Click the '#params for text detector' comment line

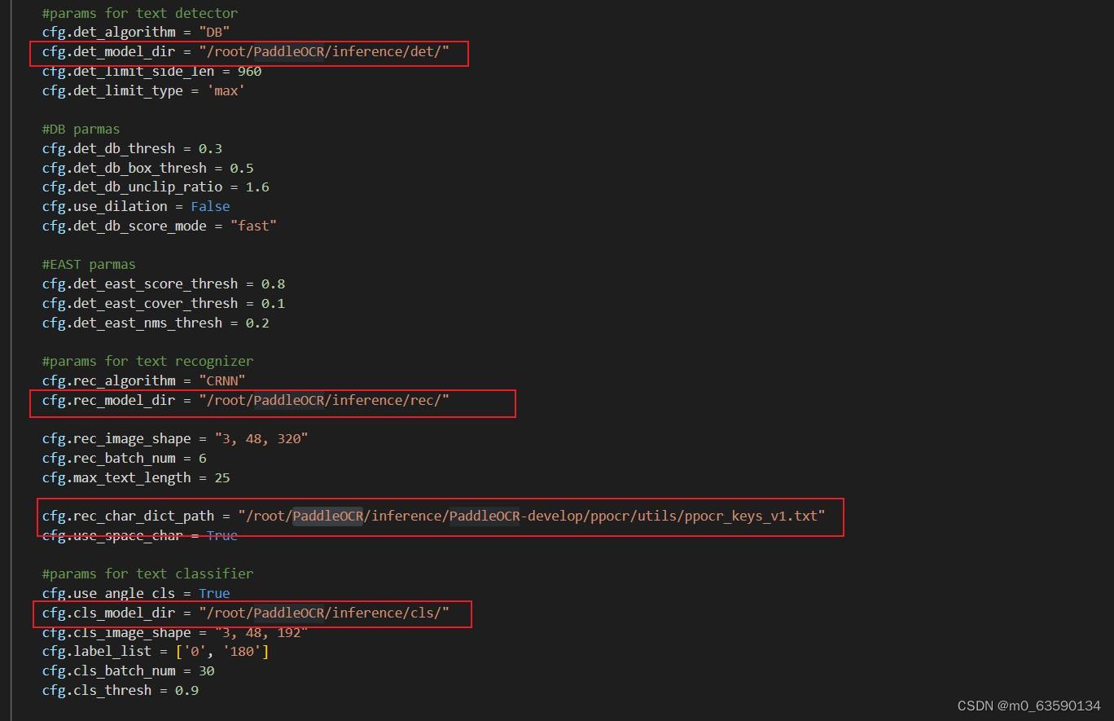tap(140, 13)
